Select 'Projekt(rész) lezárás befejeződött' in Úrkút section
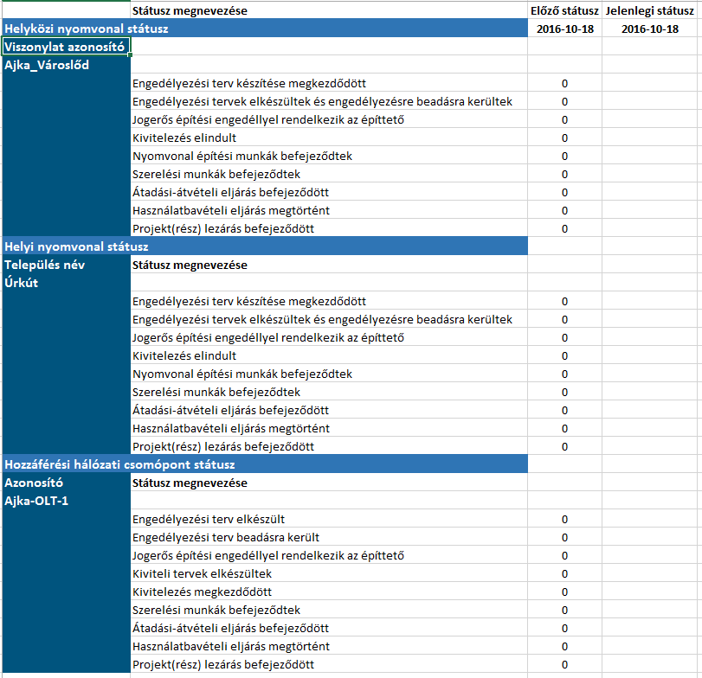Screen dimensions: 702x678 (329, 446)
